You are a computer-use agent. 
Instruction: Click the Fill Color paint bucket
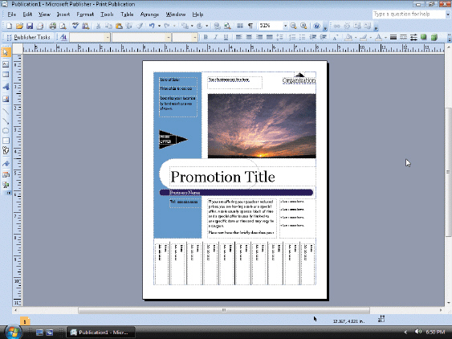[348, 37]
